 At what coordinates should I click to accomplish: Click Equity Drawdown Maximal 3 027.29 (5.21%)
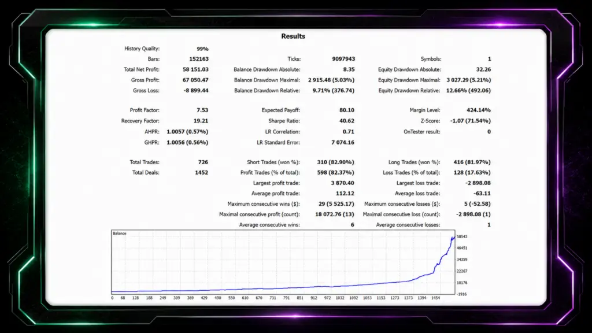(468, 80)
